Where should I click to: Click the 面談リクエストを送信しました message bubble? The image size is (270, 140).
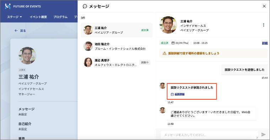(244, 70)
